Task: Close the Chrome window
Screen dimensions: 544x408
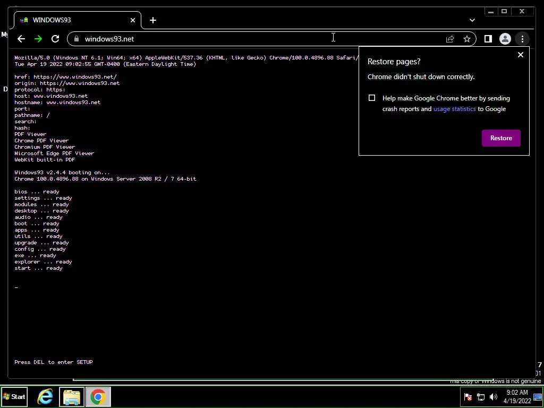Action: coord(522,12)
